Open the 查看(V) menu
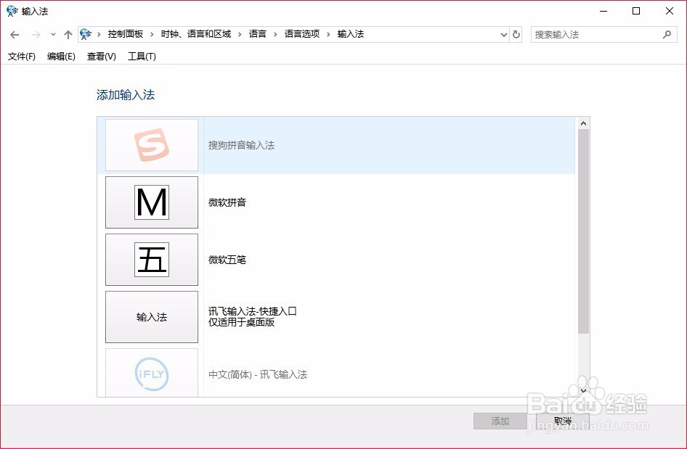 (100, 56)
